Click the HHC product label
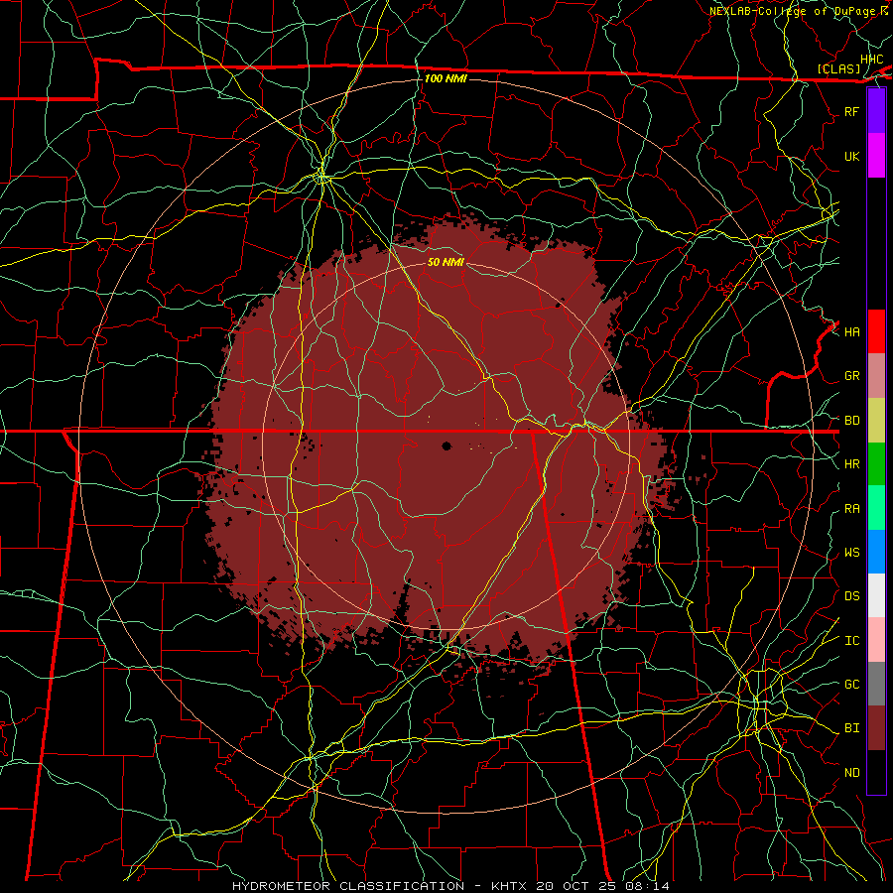 (x=872, y=60)
